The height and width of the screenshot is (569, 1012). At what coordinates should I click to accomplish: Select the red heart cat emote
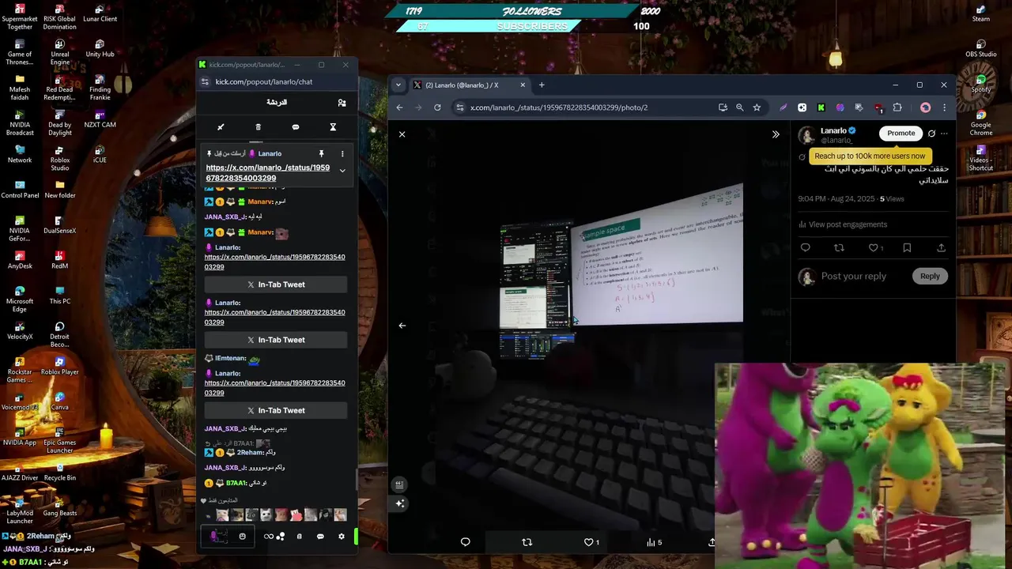pyautogui.click(x=296, y=514)
